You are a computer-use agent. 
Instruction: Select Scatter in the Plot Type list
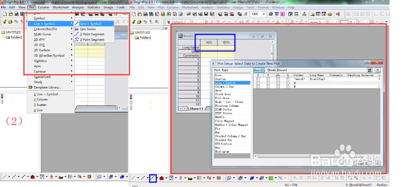point(232,79)
